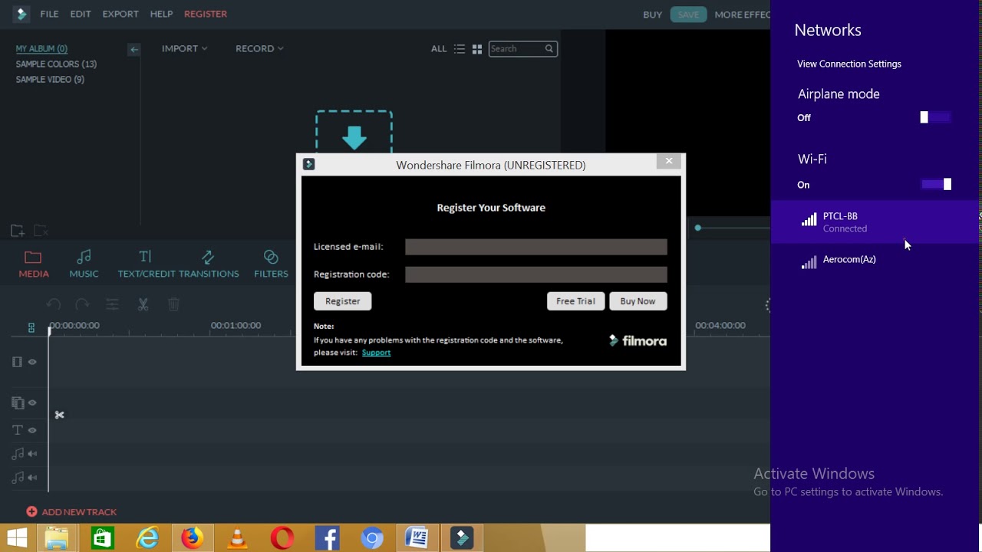Switch to the TEXT/CREDIT tab

pyautogui.click(x=146, y=264)
